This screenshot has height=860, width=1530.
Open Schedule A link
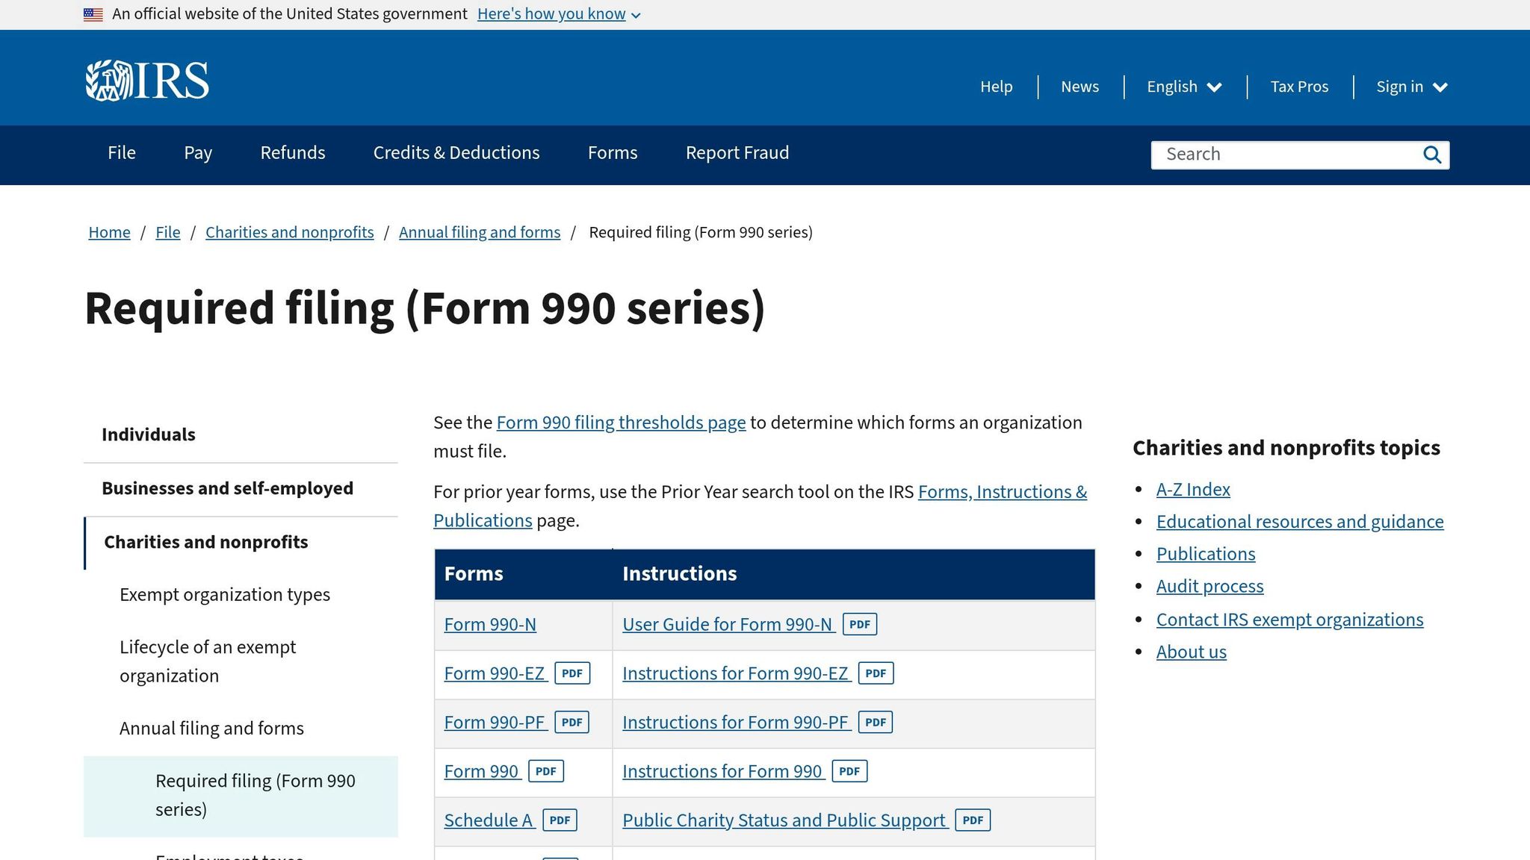488,820
